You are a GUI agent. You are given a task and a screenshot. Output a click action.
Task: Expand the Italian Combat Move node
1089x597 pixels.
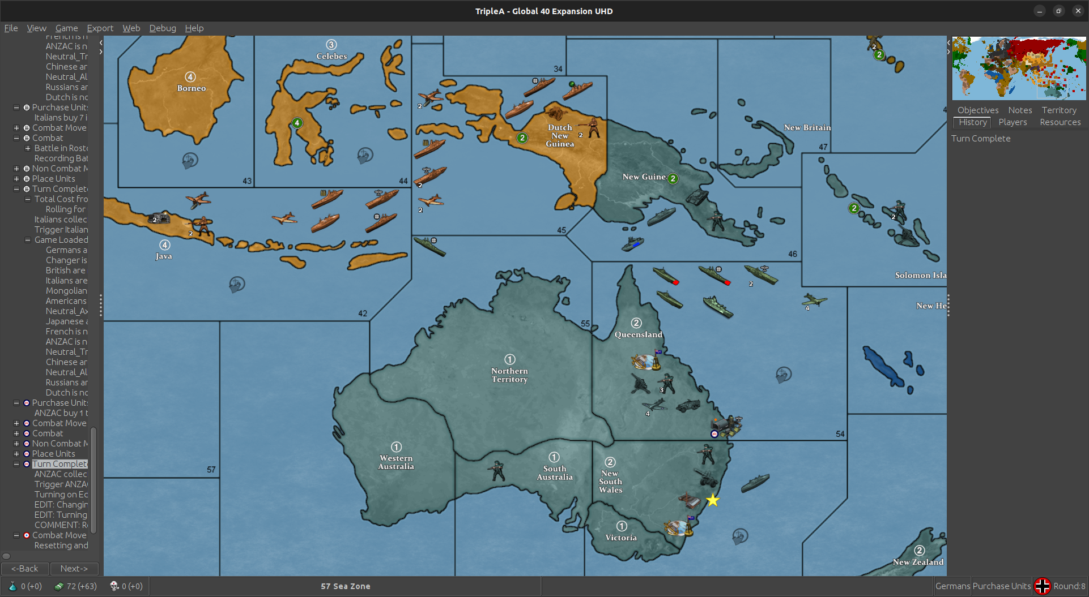click(x=16, y=128)
